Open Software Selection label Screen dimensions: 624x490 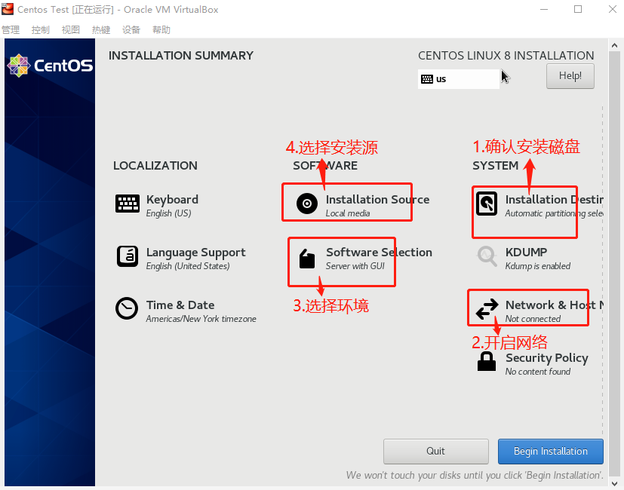[x=379, y=252]
